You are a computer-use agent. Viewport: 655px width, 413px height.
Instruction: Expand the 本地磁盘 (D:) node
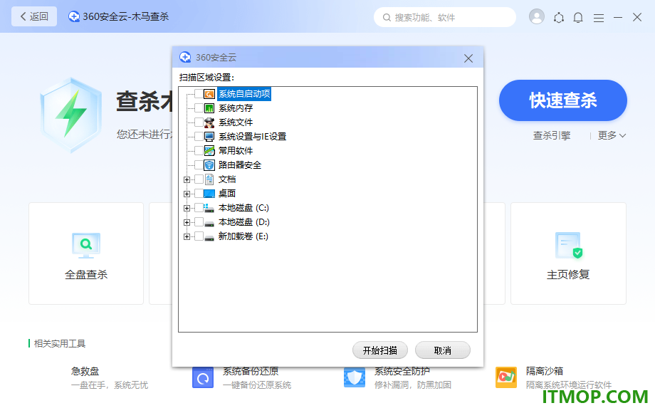click(187, 223)
